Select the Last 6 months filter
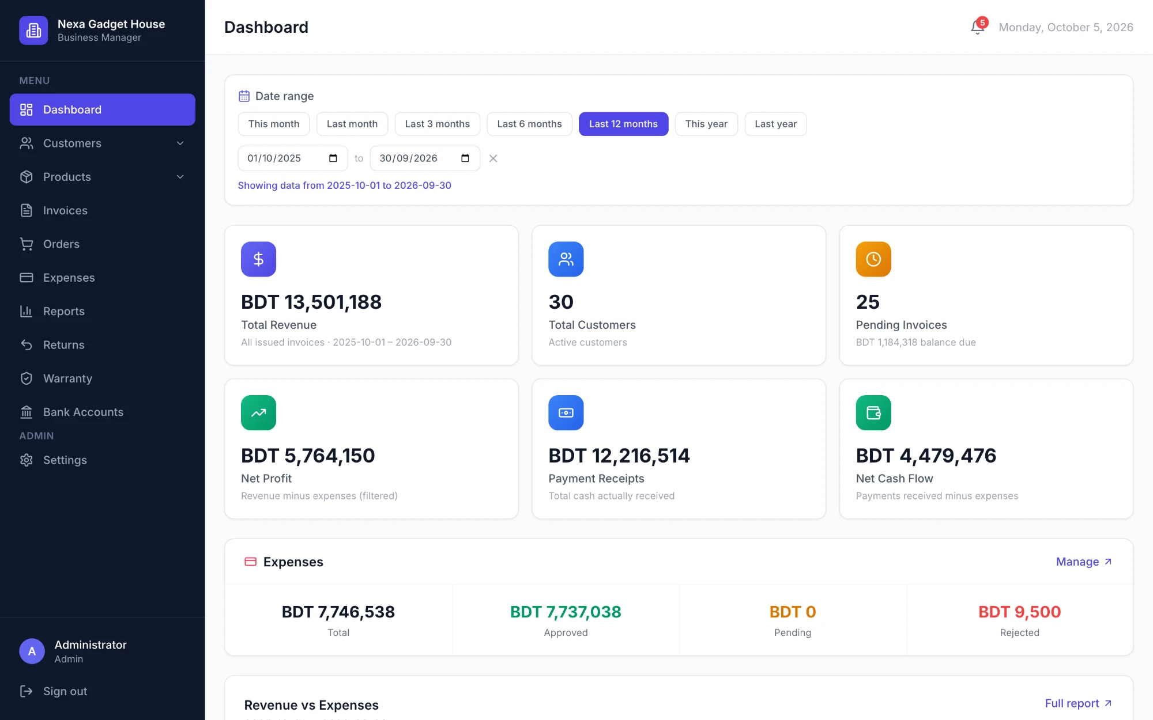 coord(529,124)
